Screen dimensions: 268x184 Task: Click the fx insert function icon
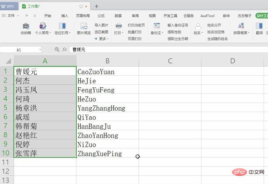click(64, 49)
